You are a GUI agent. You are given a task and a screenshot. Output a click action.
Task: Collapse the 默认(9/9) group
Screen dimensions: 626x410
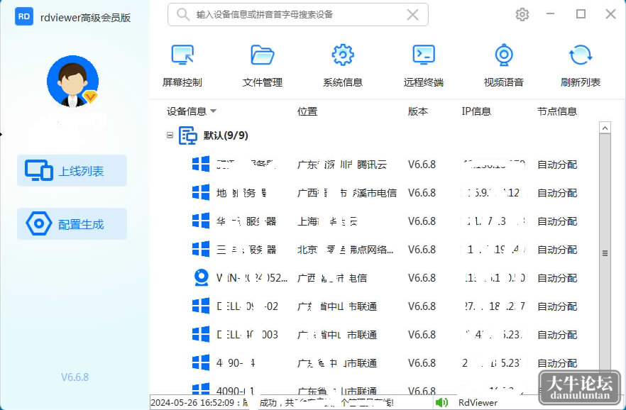coord(170,135)
